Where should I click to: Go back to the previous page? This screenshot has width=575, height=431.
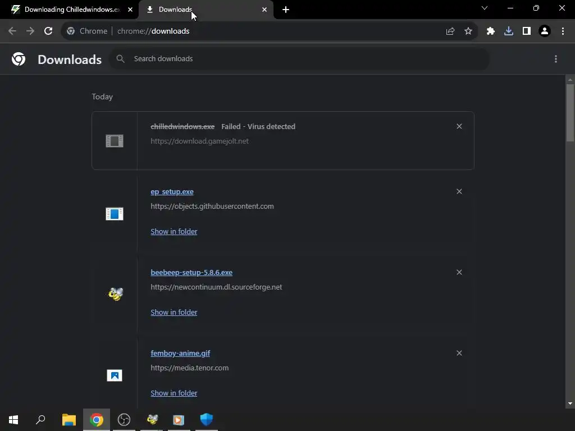tap(12, 31)
